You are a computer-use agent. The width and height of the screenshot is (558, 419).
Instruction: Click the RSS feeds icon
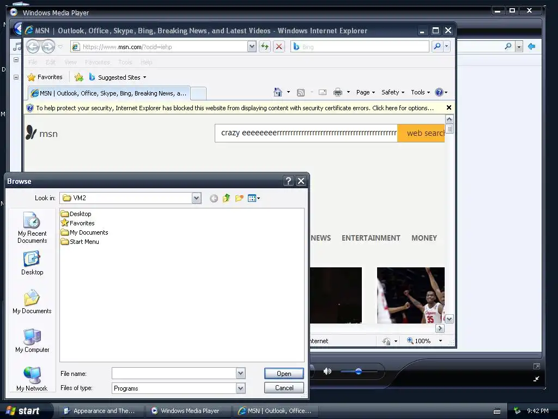coord(301,93)
